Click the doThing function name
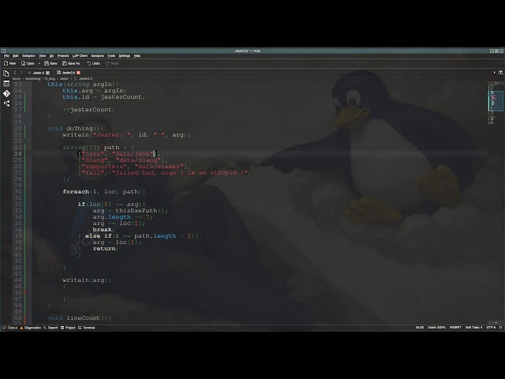The height and width of the screenshot is (379, 505). [x=81, y=129]
